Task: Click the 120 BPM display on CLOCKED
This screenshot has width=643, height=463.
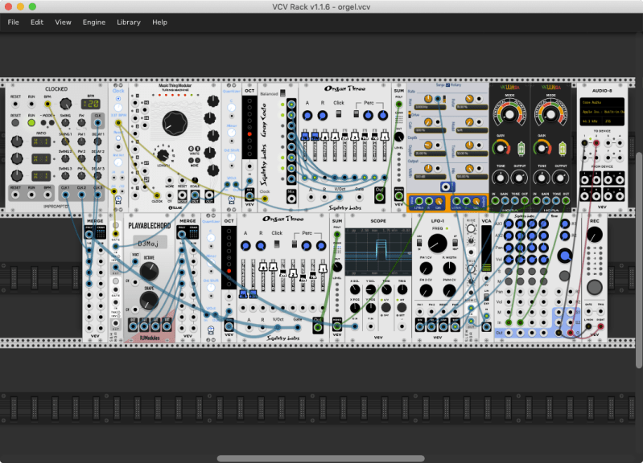Action: (91, 104)
